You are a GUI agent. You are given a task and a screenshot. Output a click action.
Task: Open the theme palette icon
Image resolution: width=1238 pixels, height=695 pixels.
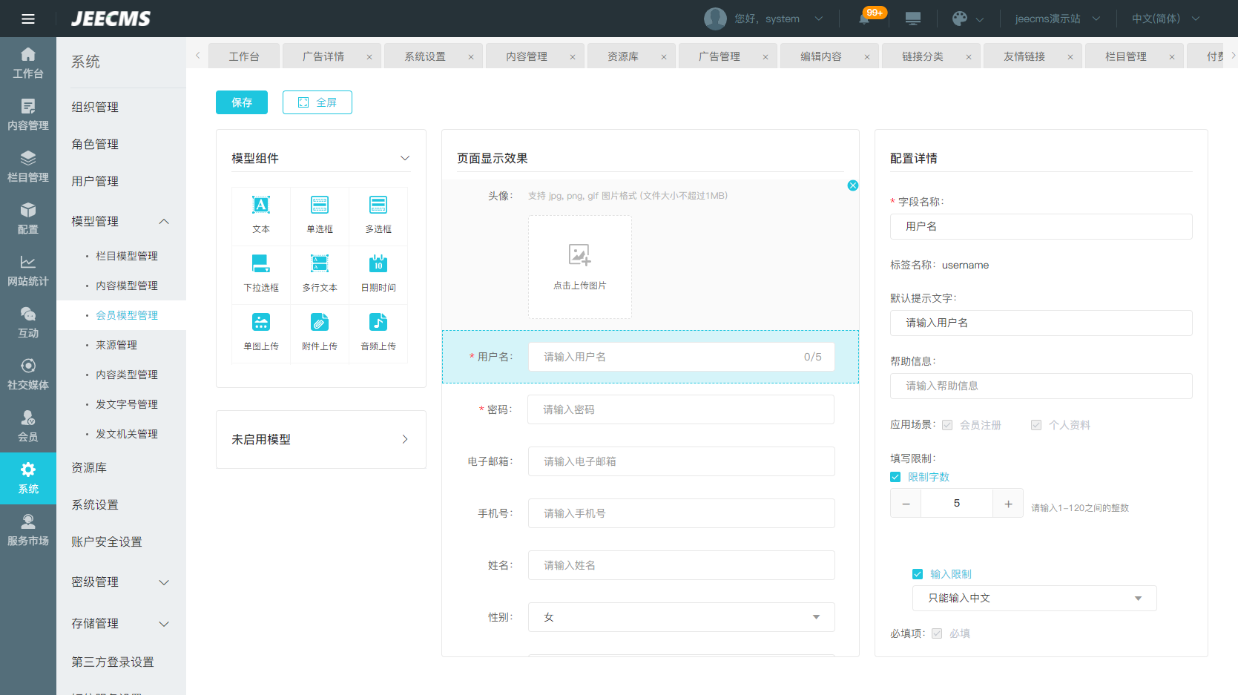[x=960, y=19]
